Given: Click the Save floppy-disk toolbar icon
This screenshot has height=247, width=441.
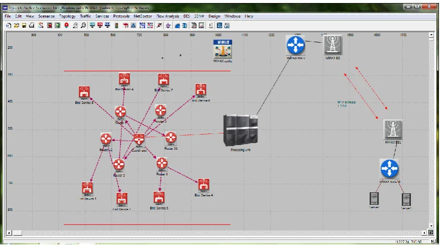Looking at the screenshot, I should click(24, 26).
